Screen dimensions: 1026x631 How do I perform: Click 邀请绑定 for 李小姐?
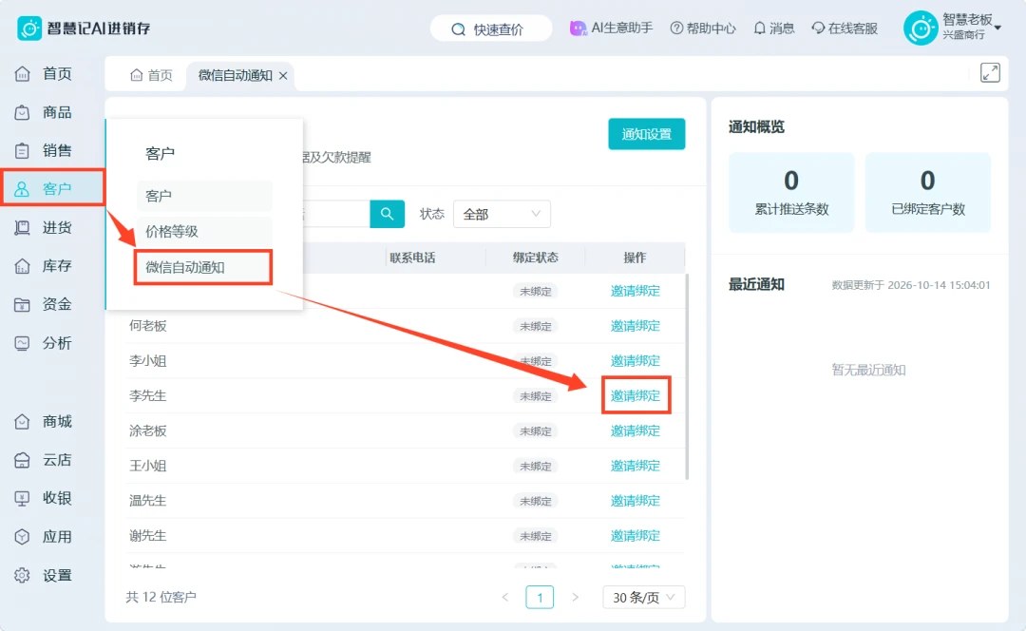[x=636, y=361]
